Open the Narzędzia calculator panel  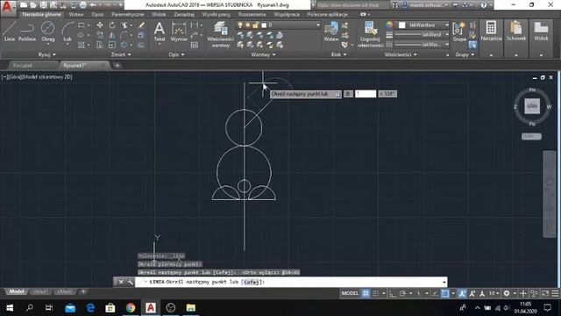coord(491,32)
